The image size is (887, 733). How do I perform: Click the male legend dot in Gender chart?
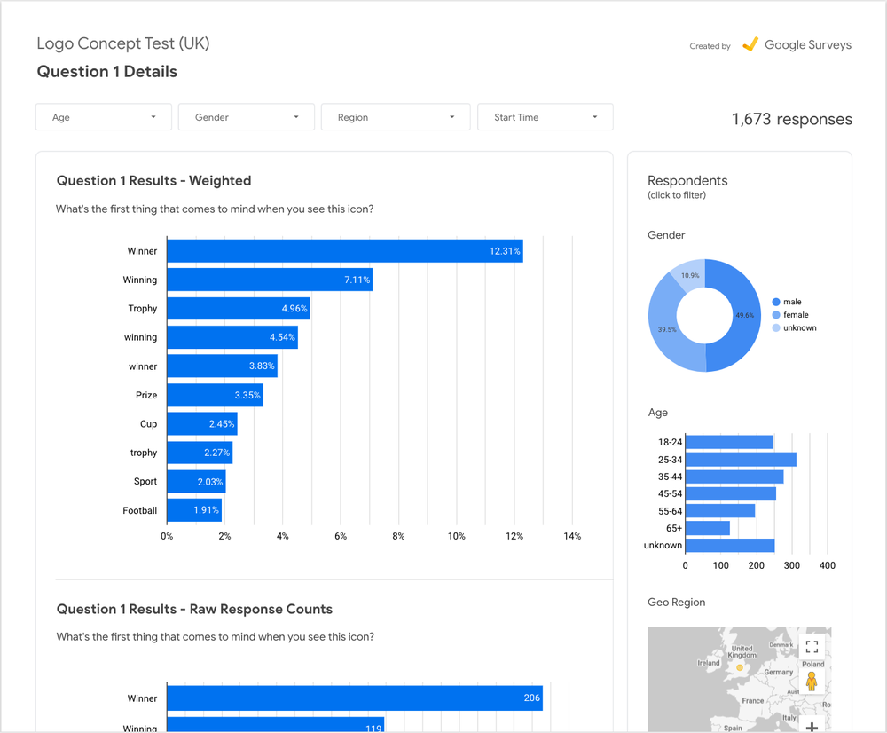tap(776, 302)
